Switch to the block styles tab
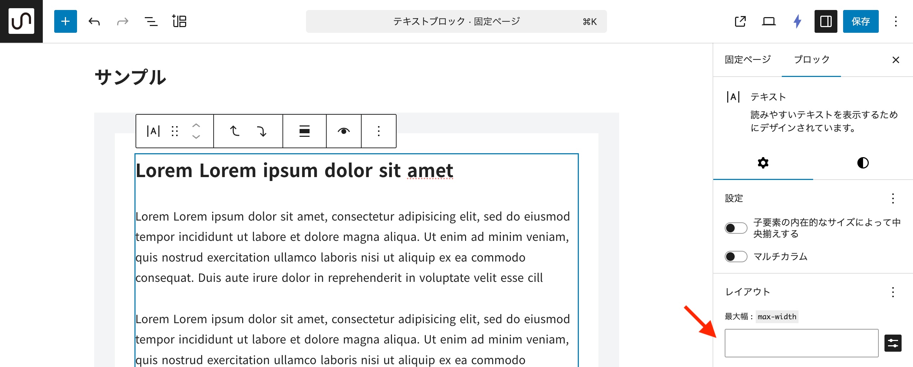The height and width of the screenshot is (367, 913). pos(863,163)
